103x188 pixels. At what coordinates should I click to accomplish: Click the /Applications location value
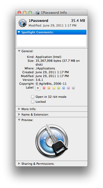coord(45,68)
